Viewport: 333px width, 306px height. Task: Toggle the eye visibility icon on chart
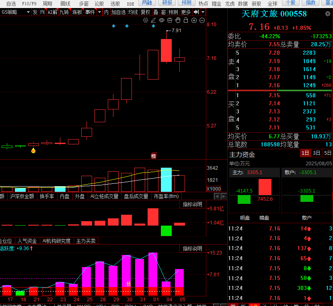(x=162, y=21)
